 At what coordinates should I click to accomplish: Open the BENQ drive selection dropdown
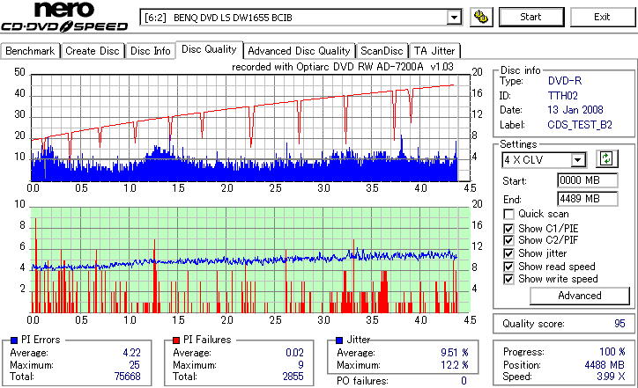454,18
